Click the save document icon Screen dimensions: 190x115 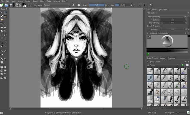tap(11, 5)
